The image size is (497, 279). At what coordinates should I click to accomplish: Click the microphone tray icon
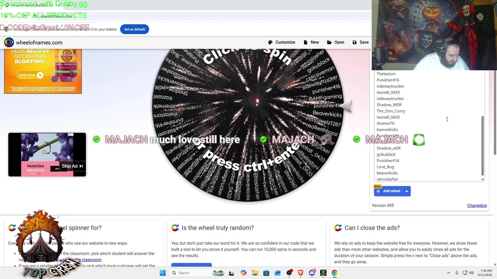(457, 273)
